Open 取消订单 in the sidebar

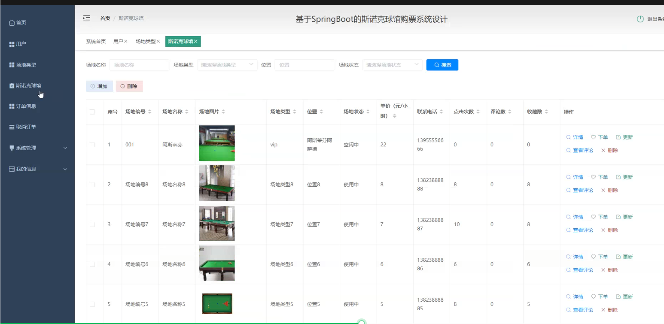coord(22,127)
